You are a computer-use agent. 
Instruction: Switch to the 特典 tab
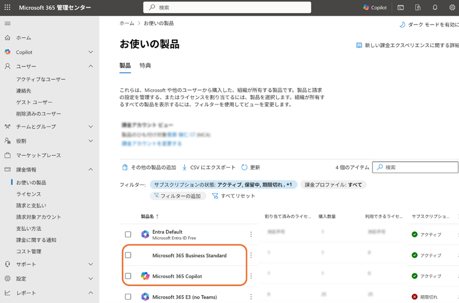pos(145,66)
